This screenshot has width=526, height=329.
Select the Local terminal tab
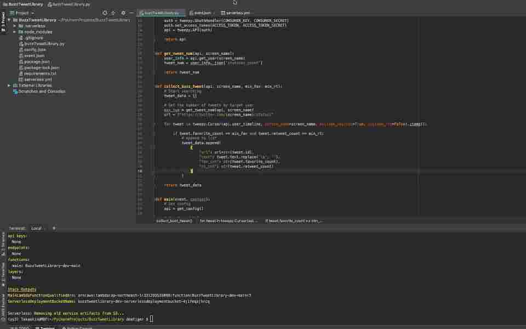coord(37,228)
